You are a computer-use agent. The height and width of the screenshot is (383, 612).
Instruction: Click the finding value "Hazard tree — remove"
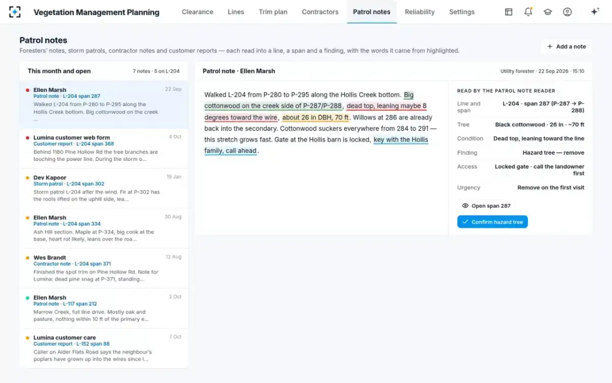553,153
